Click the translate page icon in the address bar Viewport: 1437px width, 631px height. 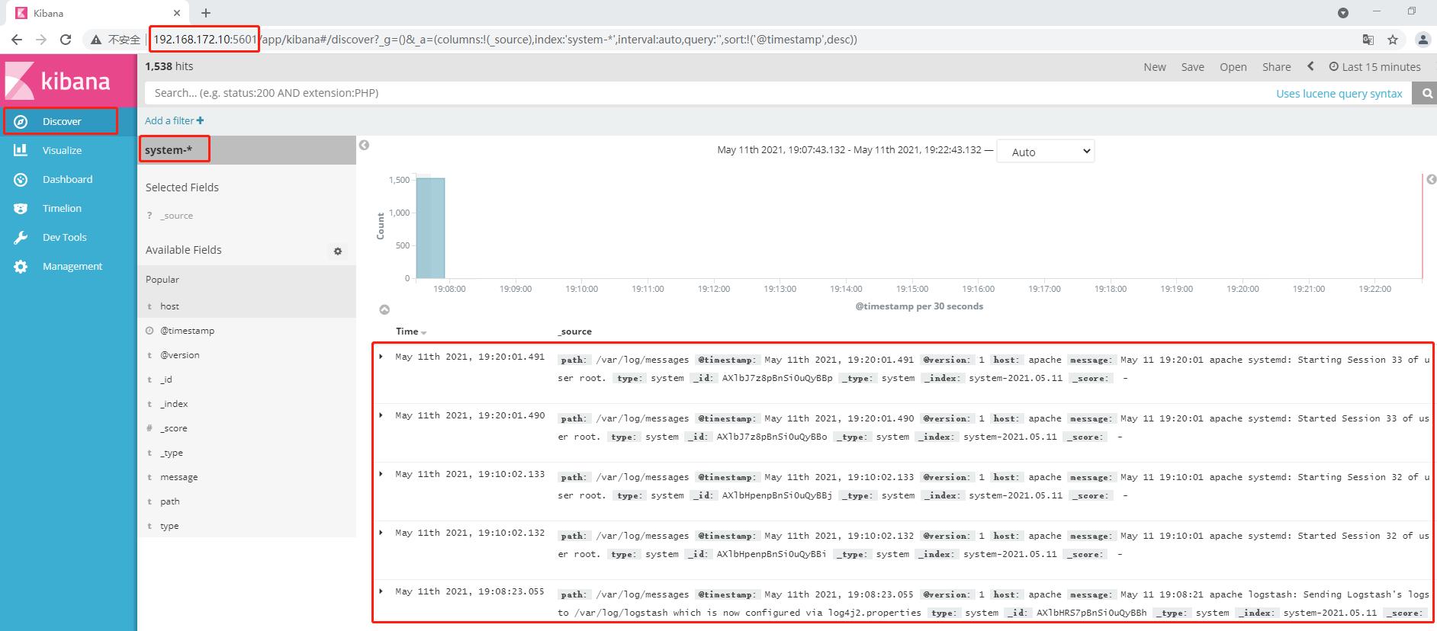(1368, 40)
